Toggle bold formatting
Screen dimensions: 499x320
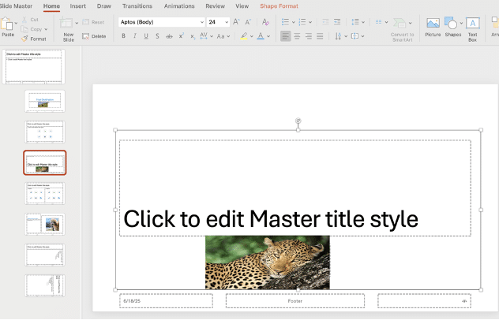pos(123,36)
